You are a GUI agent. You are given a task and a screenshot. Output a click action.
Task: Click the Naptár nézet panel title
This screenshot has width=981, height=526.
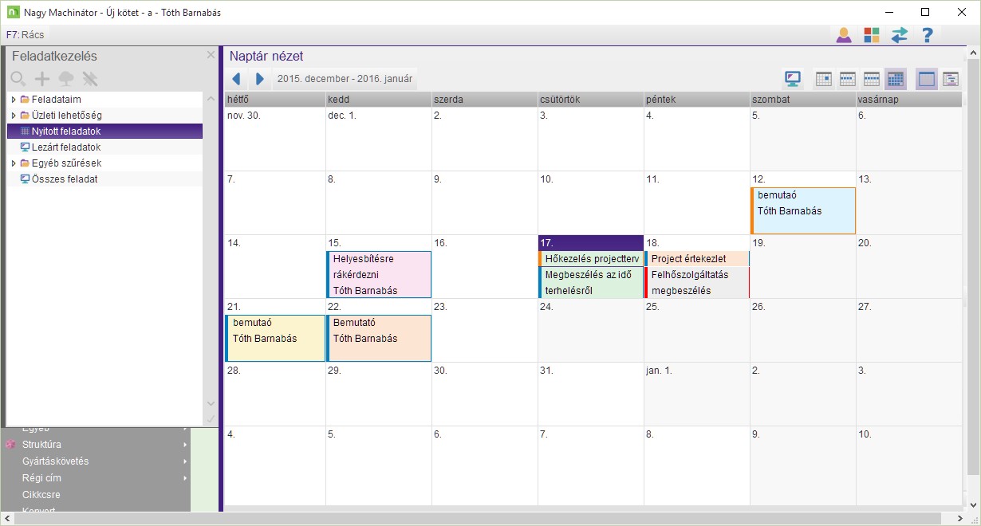266,57
